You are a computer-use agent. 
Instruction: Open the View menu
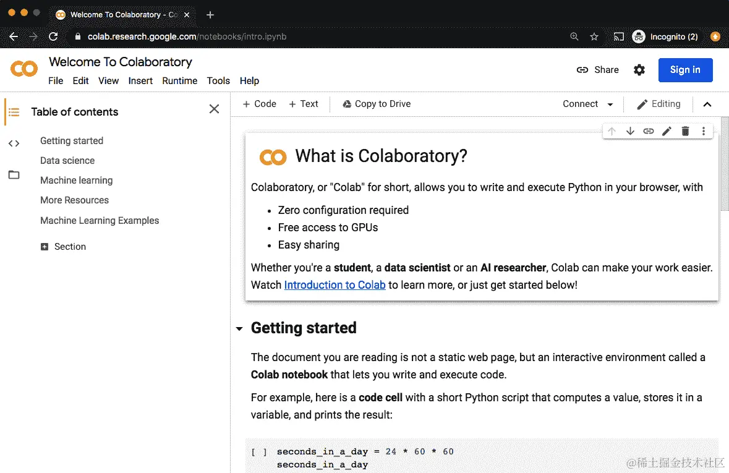click(x=108, y=81)
